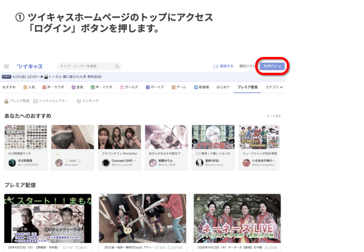
Task: Click のぶ料理長 profile avatar
Action: click(x=12, y=162)
